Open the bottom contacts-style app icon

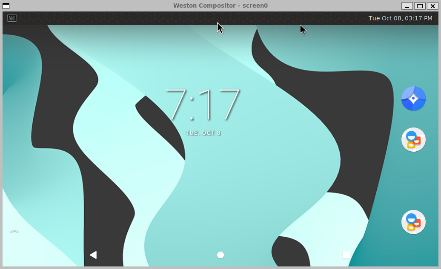tap(413, 222)
